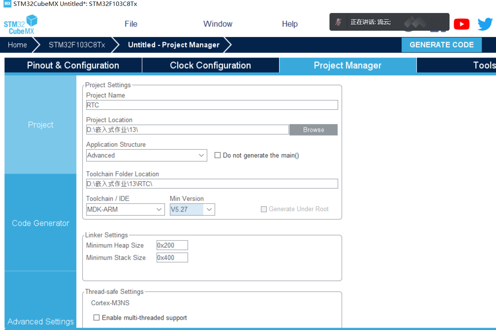496x330 pixels.
Task: Enable multi-threaded support checkbox
Action: coord(96,317)
